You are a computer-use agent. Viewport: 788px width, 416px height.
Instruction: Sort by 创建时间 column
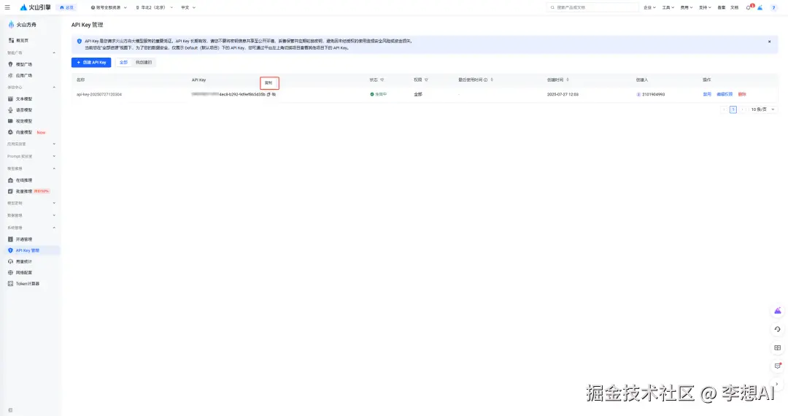point(568,80)
